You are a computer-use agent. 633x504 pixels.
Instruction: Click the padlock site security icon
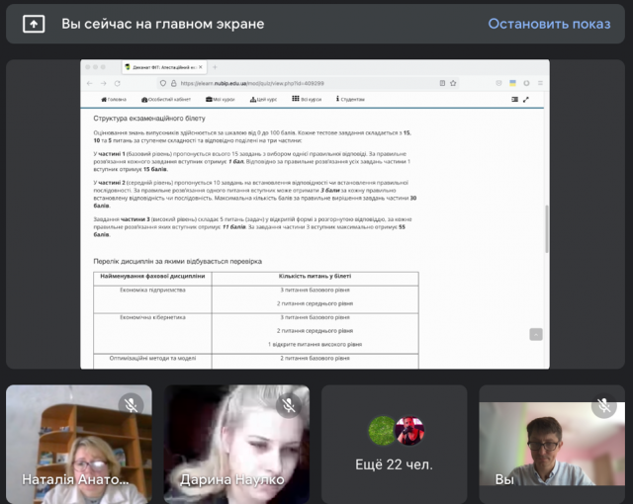click(174, 83)
